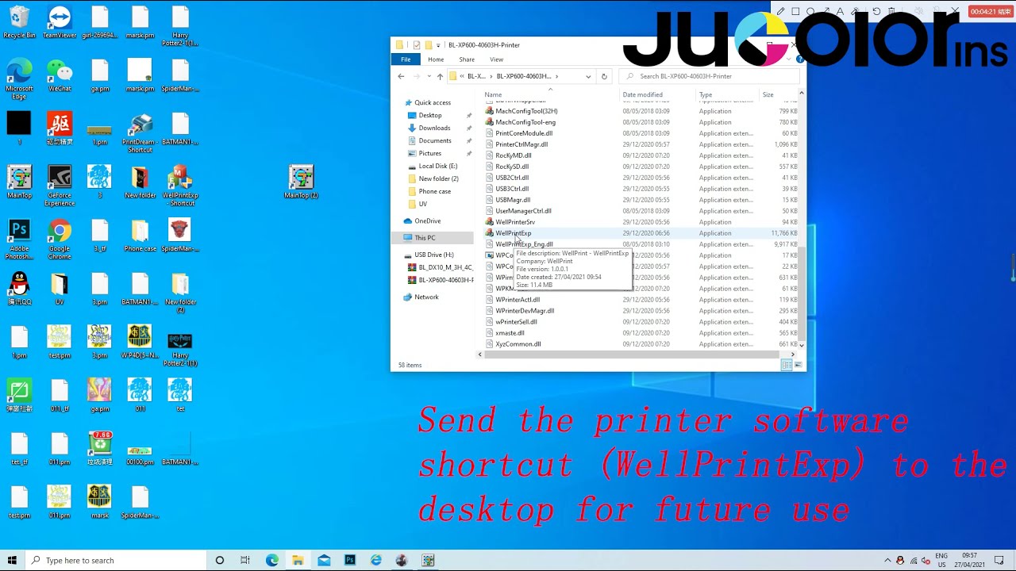Open the View ribbon tab

point(496,59)
